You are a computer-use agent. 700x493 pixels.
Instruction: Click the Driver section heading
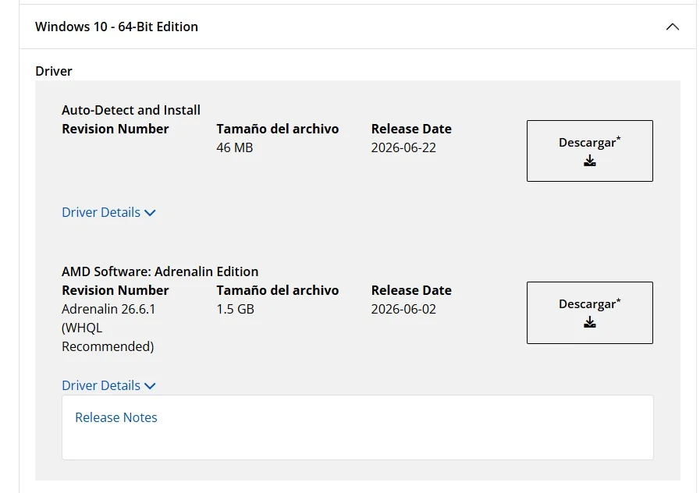(54, 72)
